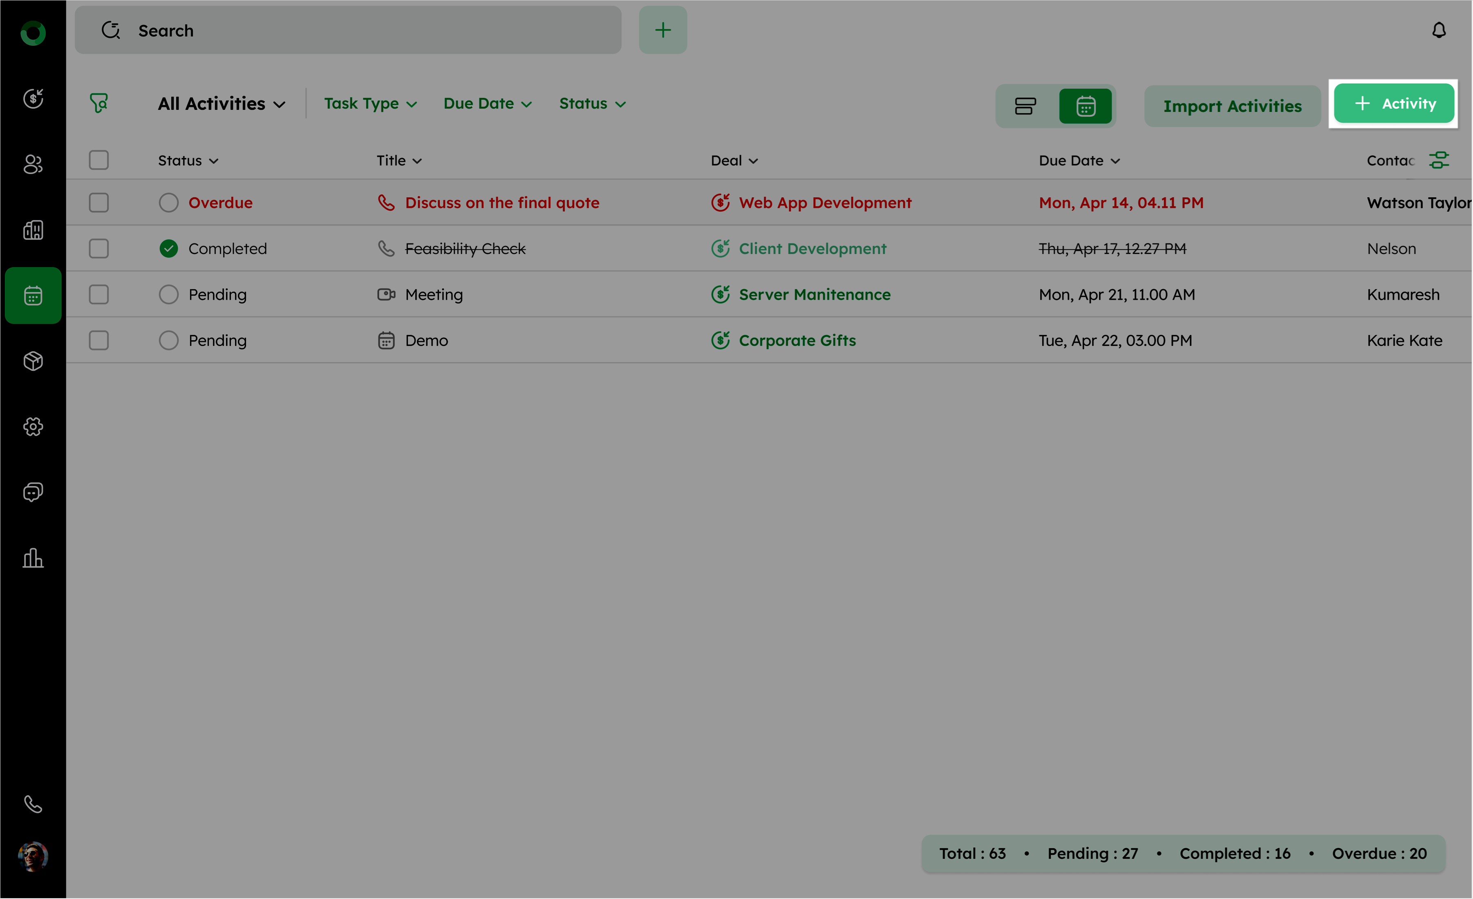The width and height of the screenshot is (1473, 899).
Task: Click the filter icon beside All Activities
Action: (x=99, y=103)
